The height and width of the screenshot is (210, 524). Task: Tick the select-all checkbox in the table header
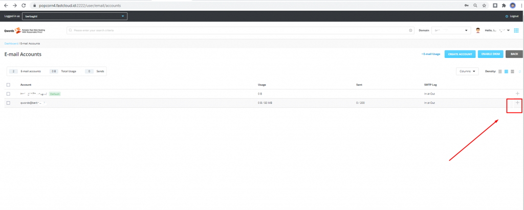pyautogui.click(x=8, y=84)
